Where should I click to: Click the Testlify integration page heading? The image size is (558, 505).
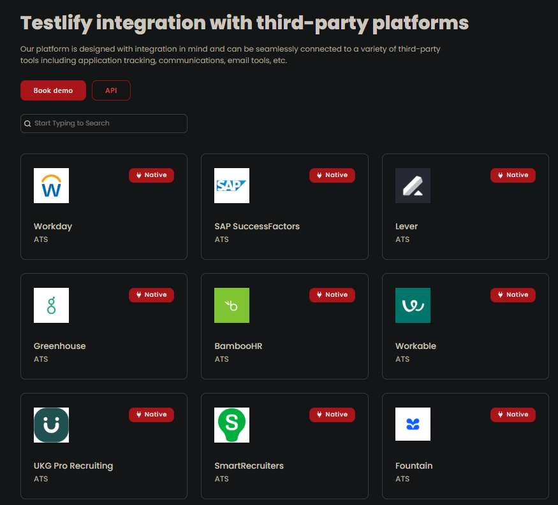coord(244,24)
